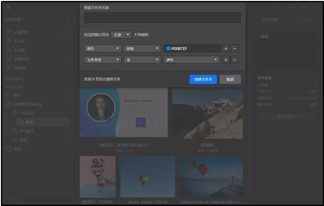324x206 pixels.
Task: Open the 是 operator dropdown
Action: pyautogui.click(x=142, y=60)
